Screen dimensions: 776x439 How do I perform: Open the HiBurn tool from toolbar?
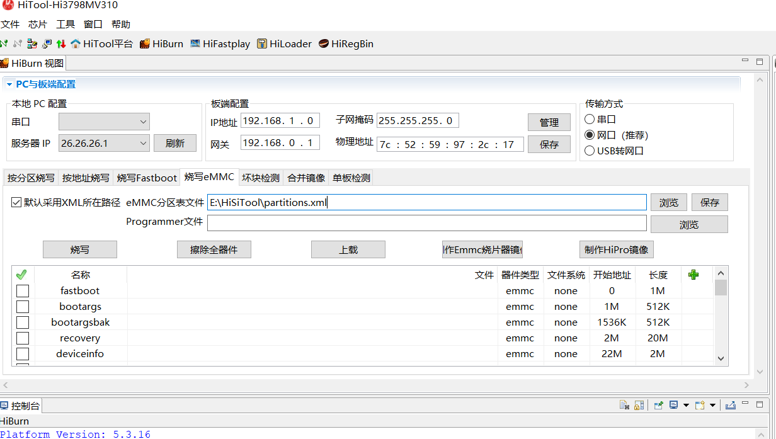[x=161, y=44]
